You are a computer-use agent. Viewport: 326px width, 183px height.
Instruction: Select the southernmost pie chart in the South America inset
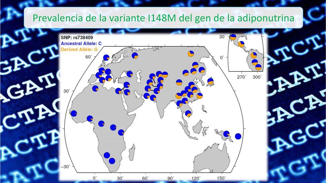point(258,67)
